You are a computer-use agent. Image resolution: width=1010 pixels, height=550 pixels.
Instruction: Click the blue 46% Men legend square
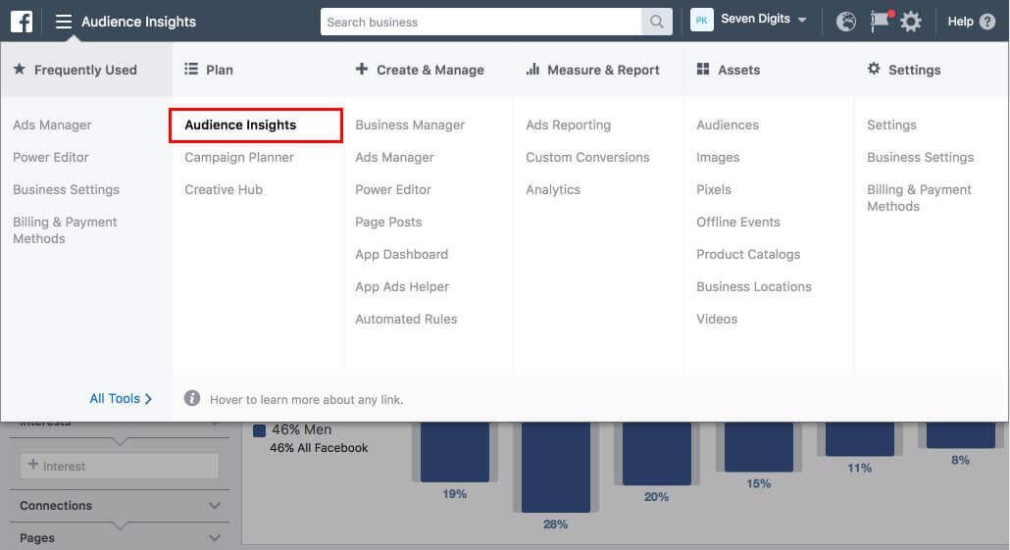pyautogui.click(x=260, y=430)
